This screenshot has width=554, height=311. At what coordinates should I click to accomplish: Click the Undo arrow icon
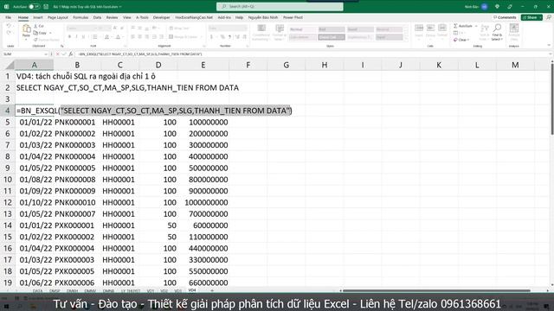coord(9,26)
